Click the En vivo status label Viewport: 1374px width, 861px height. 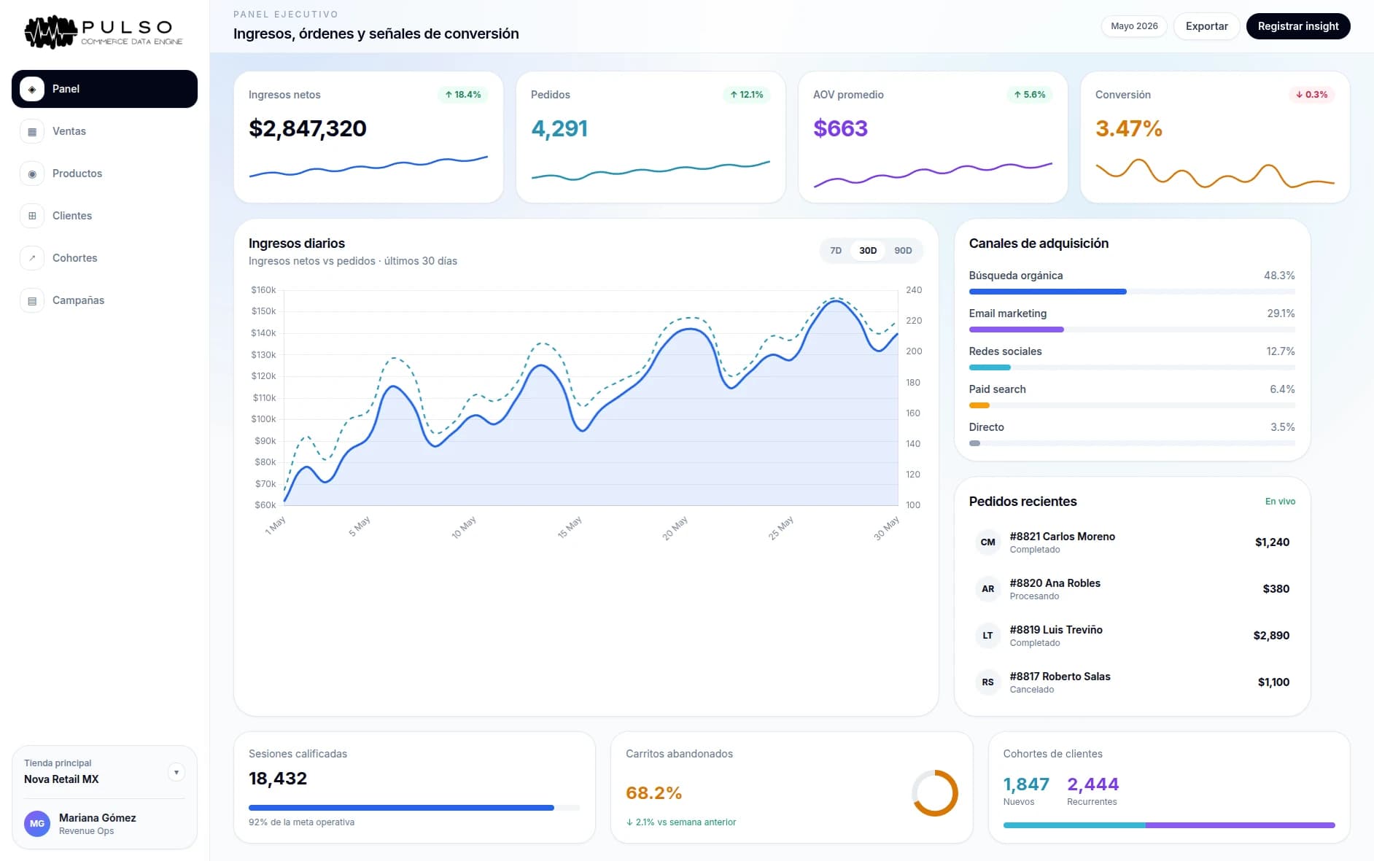[1280, 502]
